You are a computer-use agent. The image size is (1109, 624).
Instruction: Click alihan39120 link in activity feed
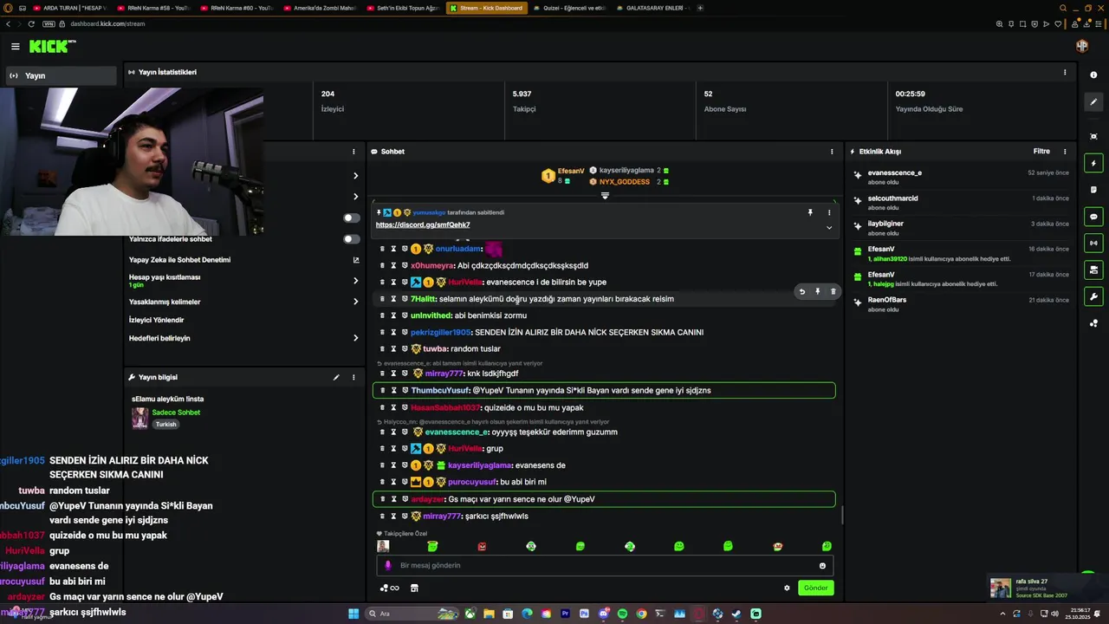point(889,258)
